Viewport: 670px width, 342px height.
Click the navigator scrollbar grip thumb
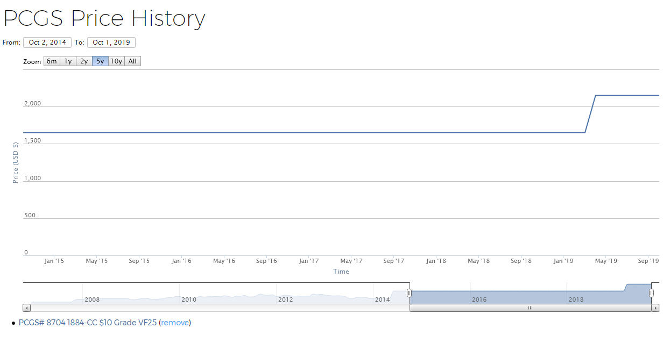coord(530,308)
